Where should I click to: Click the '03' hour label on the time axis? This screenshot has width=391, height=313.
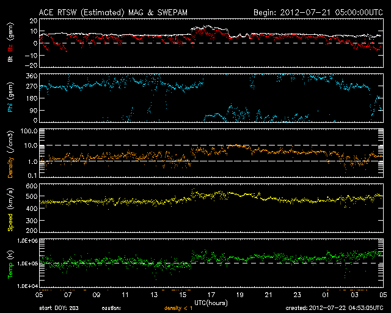pyautogui.click(x=354, y=295)
